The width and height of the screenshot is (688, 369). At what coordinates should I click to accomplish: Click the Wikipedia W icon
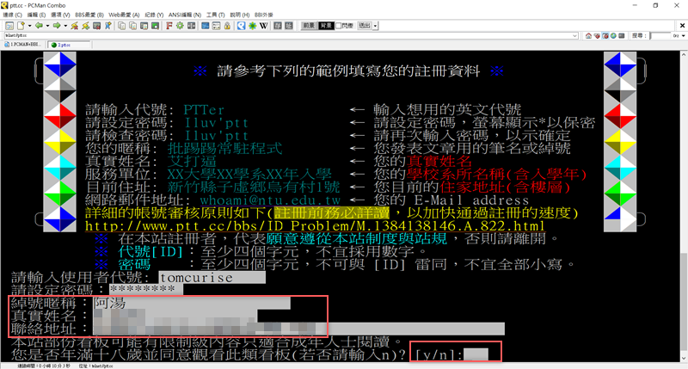(264, 26)
